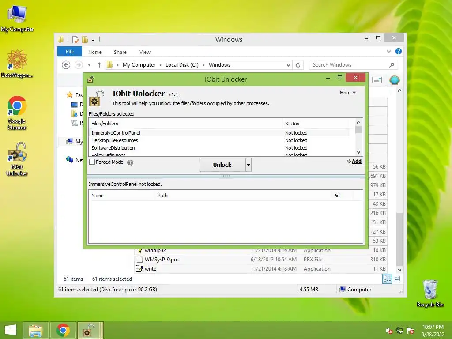Click the Explorer refresh icon
This screenshot has width=452, height=339.
click(298, 65)
